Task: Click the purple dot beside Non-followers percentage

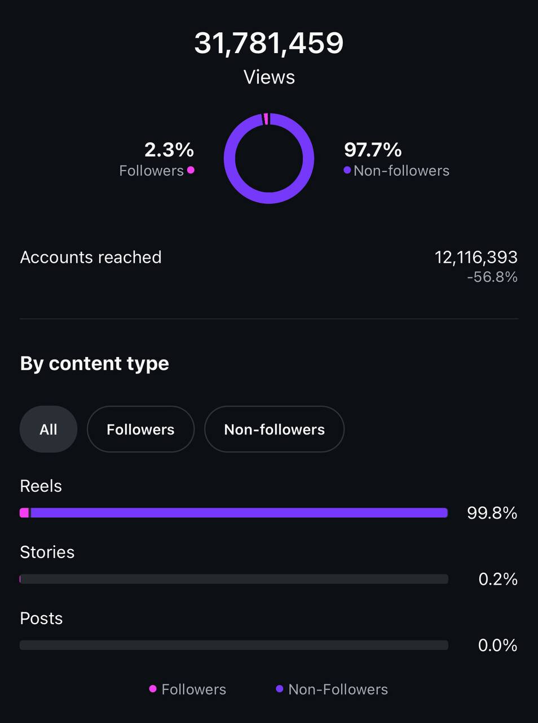Action: coord(347,170)
